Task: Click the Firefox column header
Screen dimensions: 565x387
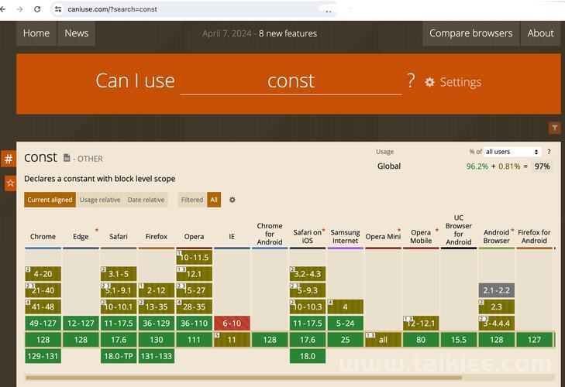Action: click(157, 237)
